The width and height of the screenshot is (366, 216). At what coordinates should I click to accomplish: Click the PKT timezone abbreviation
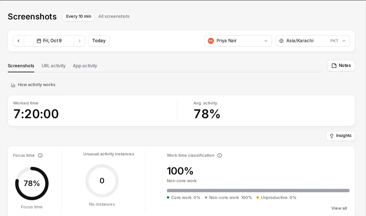(334, 41)
